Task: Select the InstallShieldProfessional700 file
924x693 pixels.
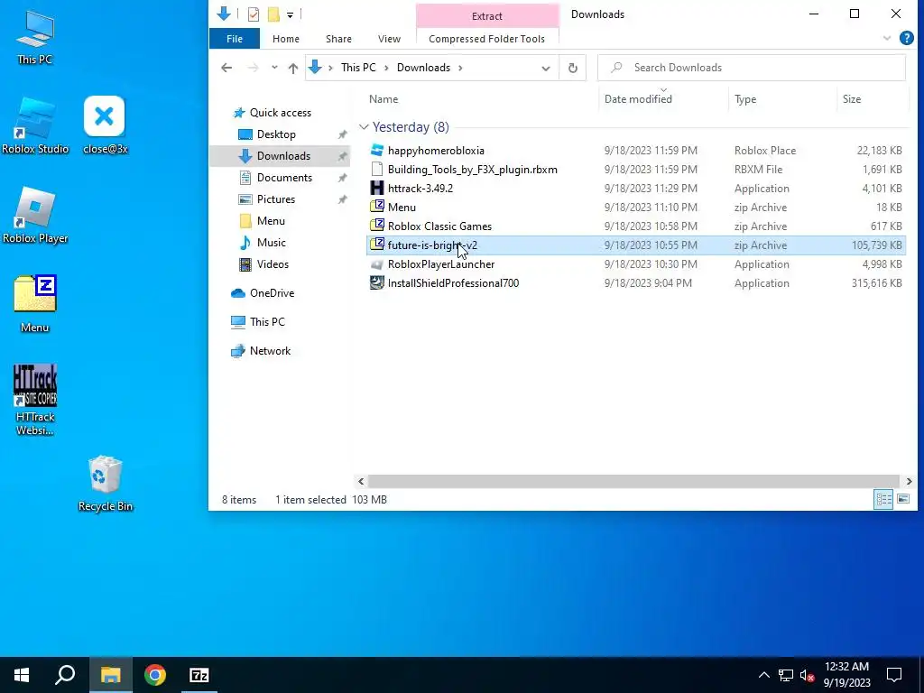Action: [636, 283]
